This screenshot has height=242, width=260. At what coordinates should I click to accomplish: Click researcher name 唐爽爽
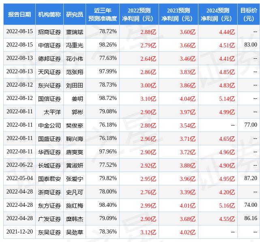[75, 152]
